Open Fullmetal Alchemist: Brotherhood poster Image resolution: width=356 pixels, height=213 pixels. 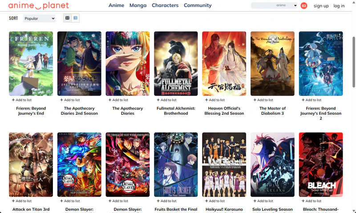point(176,64)
